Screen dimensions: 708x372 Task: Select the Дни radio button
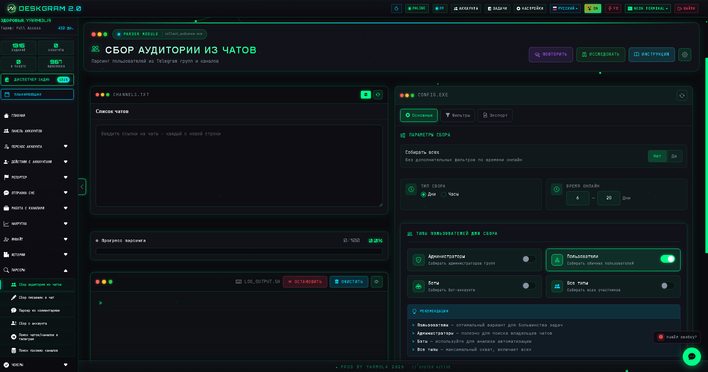423,195
